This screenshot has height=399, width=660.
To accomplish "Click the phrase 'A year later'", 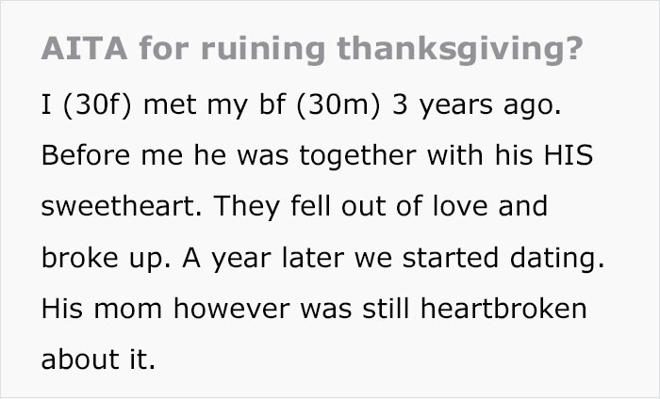I will [263, 258].
